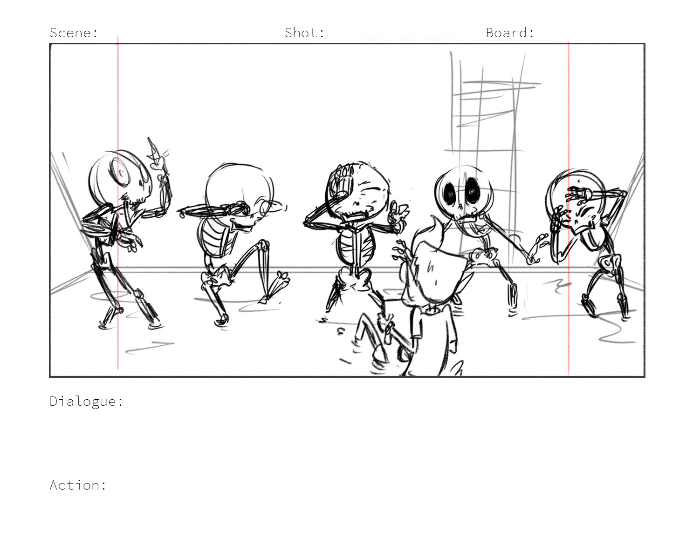This screenshot has height=551, width=693.
Task: Click the "Scene:" label
Action: [x=74, y=33]
